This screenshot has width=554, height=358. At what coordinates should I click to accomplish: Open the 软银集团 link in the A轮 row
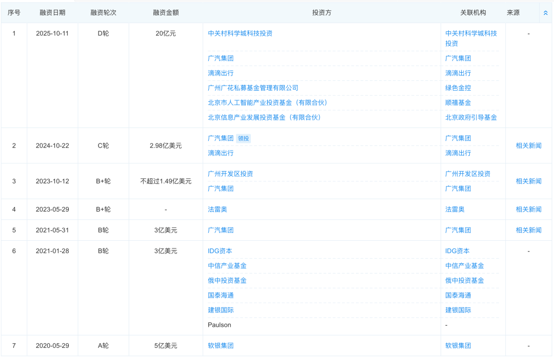pyautogui.click(x=220, y=345)
